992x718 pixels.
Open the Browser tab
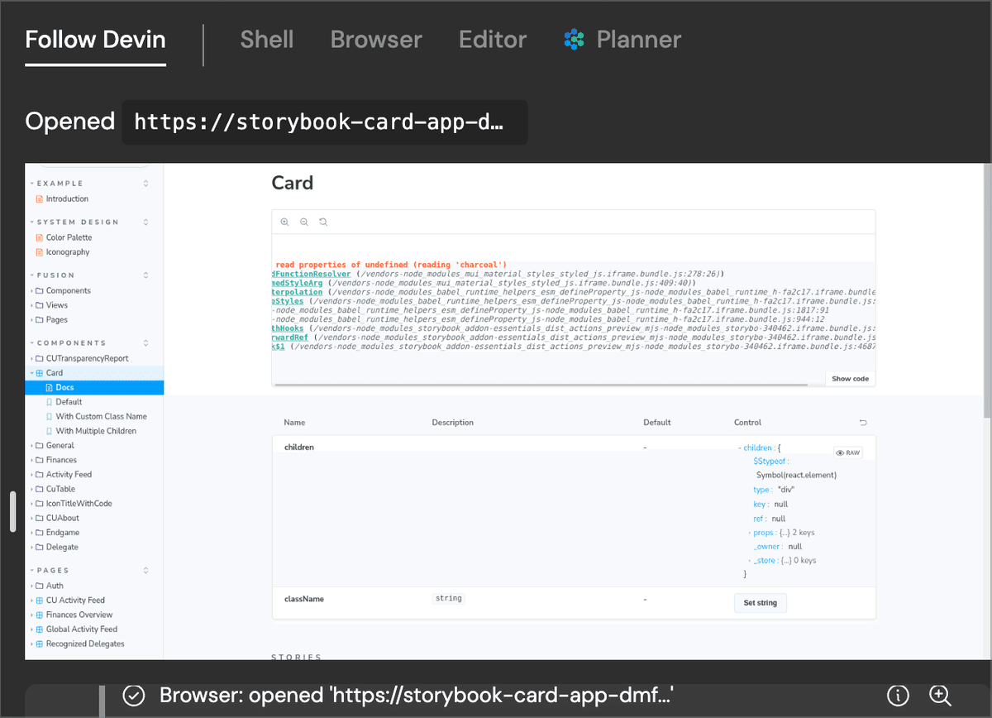point(376,39)
